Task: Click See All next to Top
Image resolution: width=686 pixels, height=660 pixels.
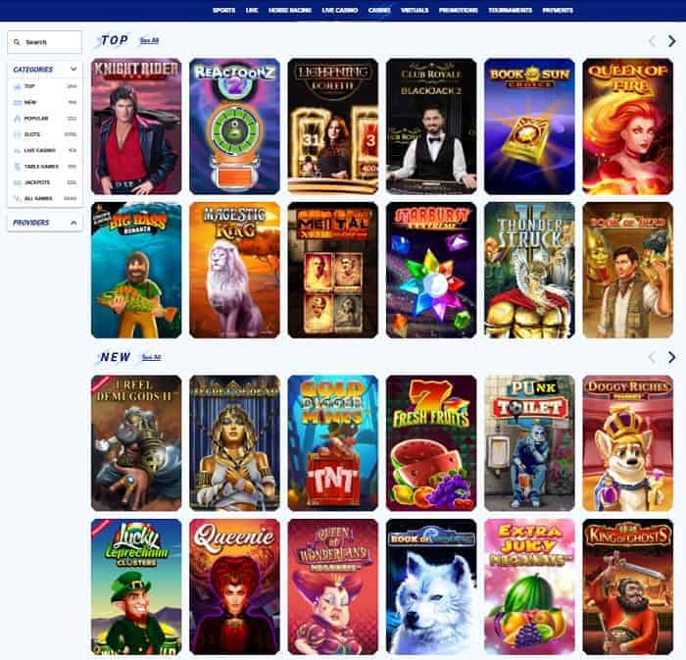Action: (x=149, y=41)
